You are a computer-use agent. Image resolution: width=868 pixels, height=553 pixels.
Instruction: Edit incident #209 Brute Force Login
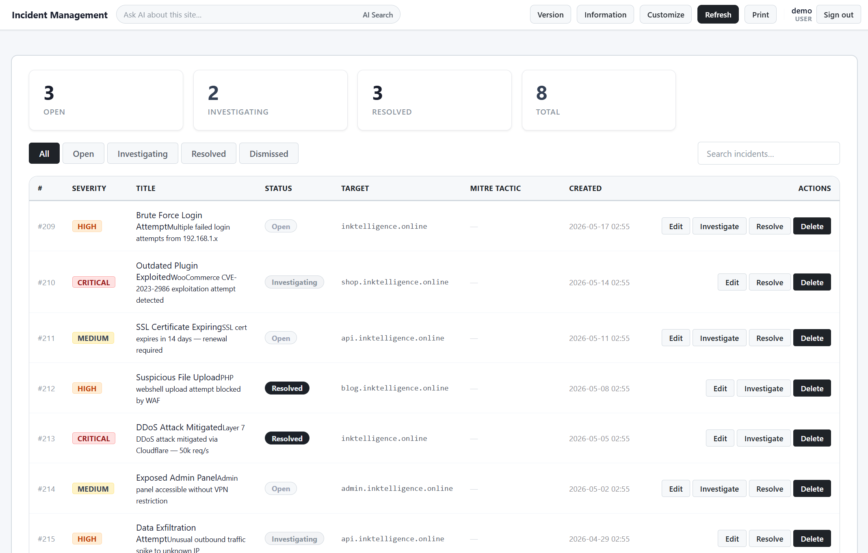click(675, 226)
